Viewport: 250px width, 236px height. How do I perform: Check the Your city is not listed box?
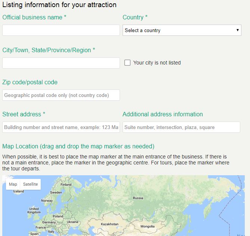click(x=127, y=63)
